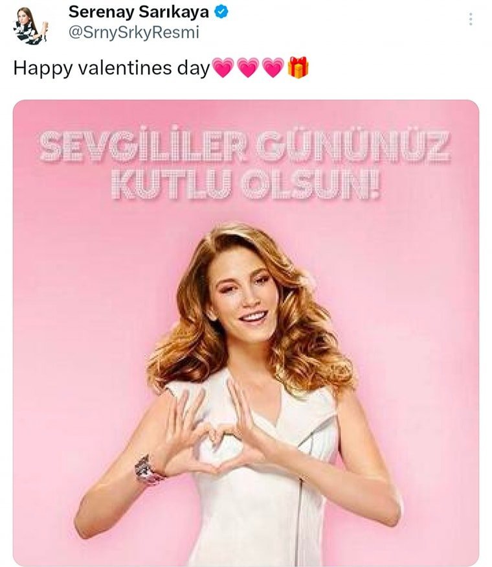Click the silver wristwatch in the photo
The height and width of the screenshot is (567, 492).
coord(150,470)
